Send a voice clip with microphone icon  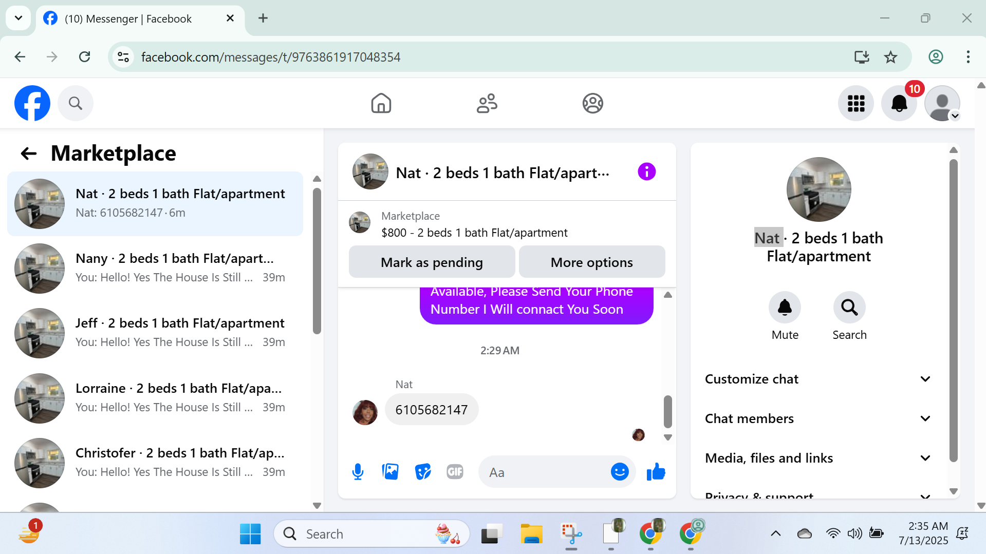pyautogui.click(x=358, y=471)
